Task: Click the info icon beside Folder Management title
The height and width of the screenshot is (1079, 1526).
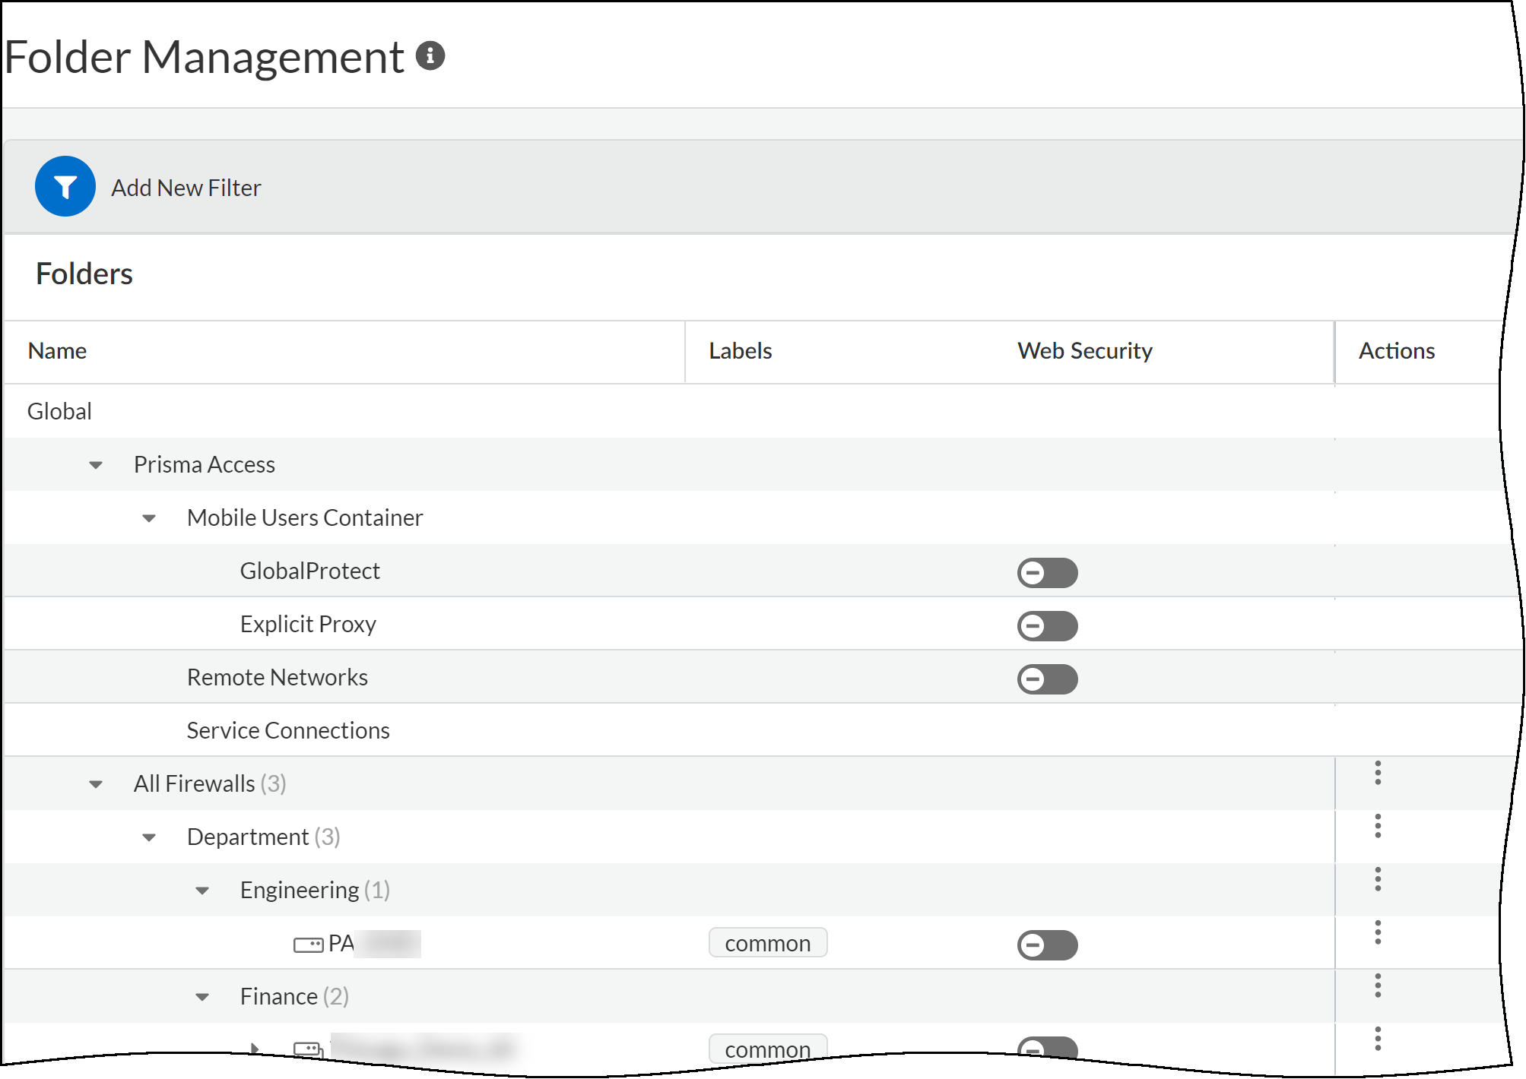Action: point(430,56)
